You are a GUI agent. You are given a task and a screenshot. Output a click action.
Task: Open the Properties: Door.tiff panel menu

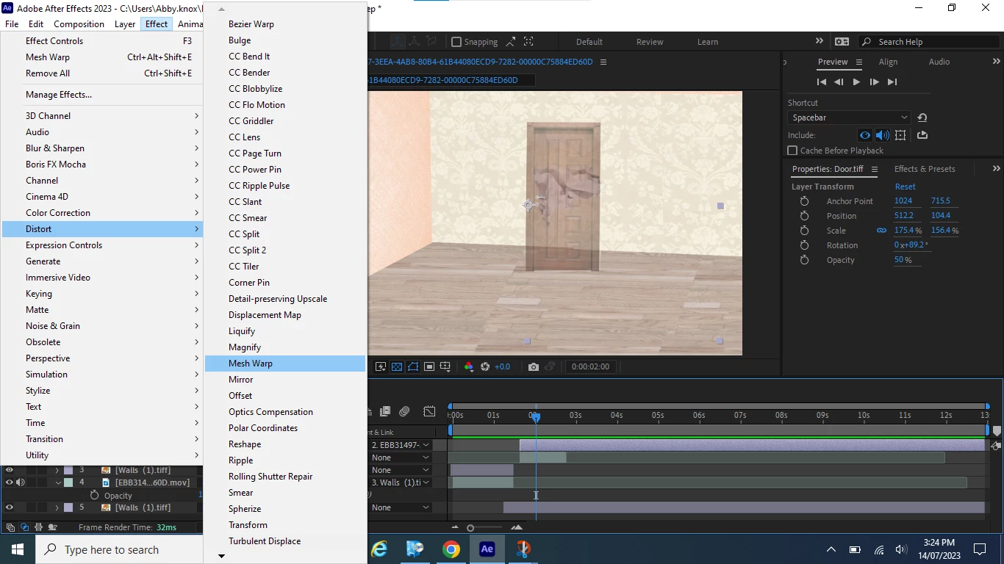[874, 169]
